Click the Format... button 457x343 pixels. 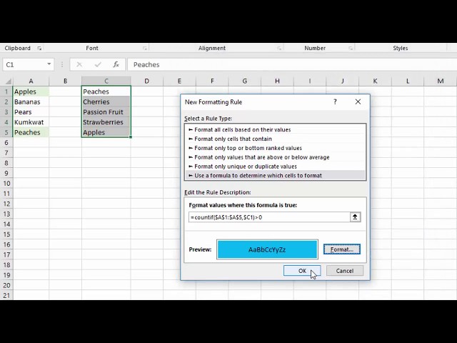[342, 249]
